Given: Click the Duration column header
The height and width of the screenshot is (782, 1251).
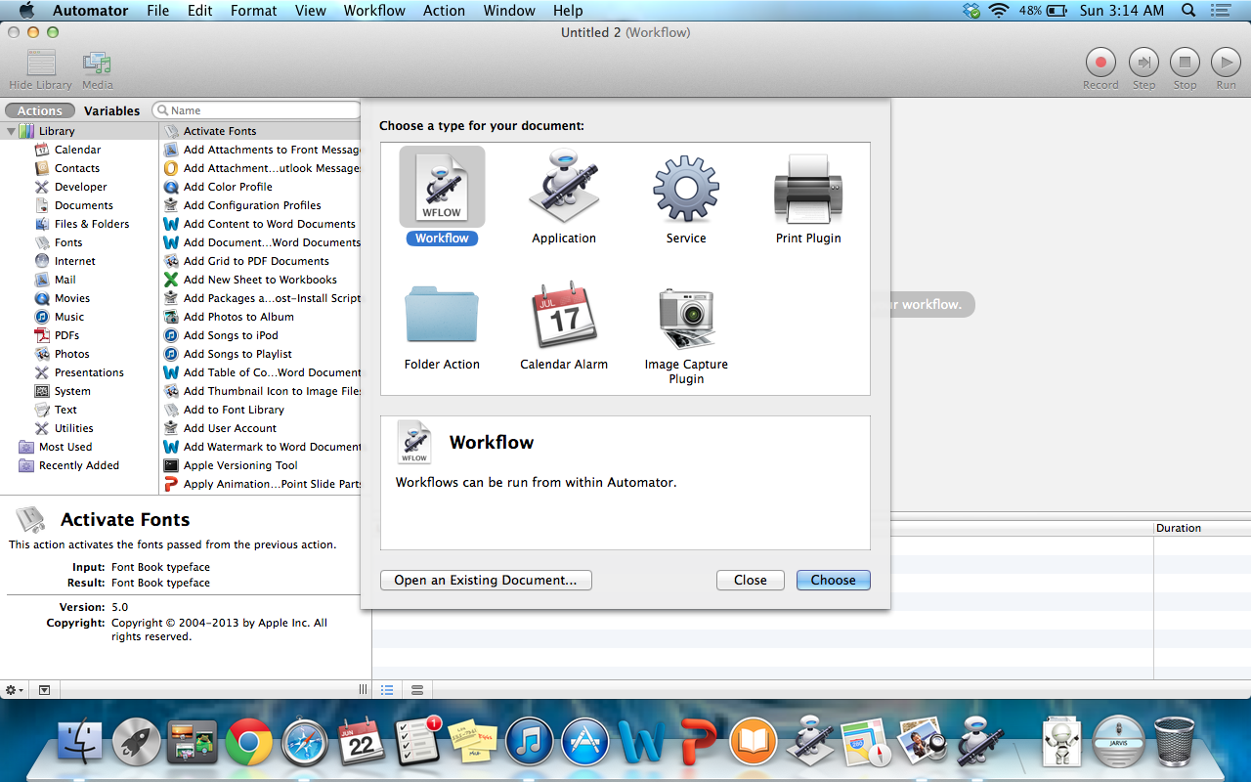Looking at the screenshot, I should tap(1201, 528).
